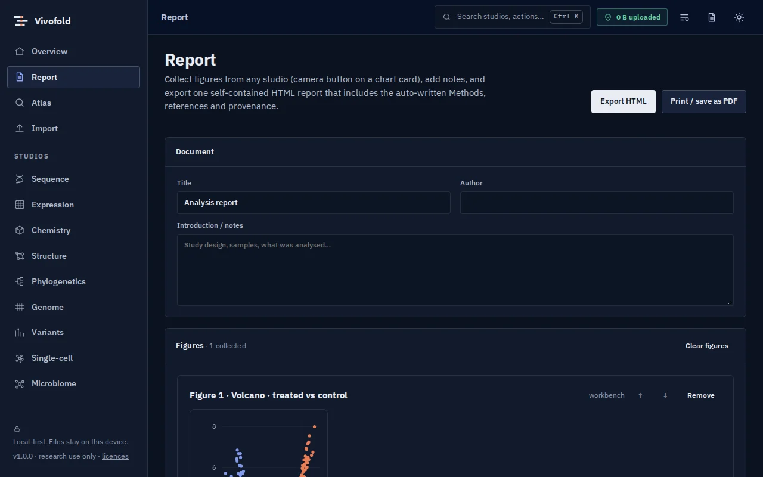Viewport: 763px width, 477px height.
Task: Open Chemistry studio via cube icon
Action: 20,230
